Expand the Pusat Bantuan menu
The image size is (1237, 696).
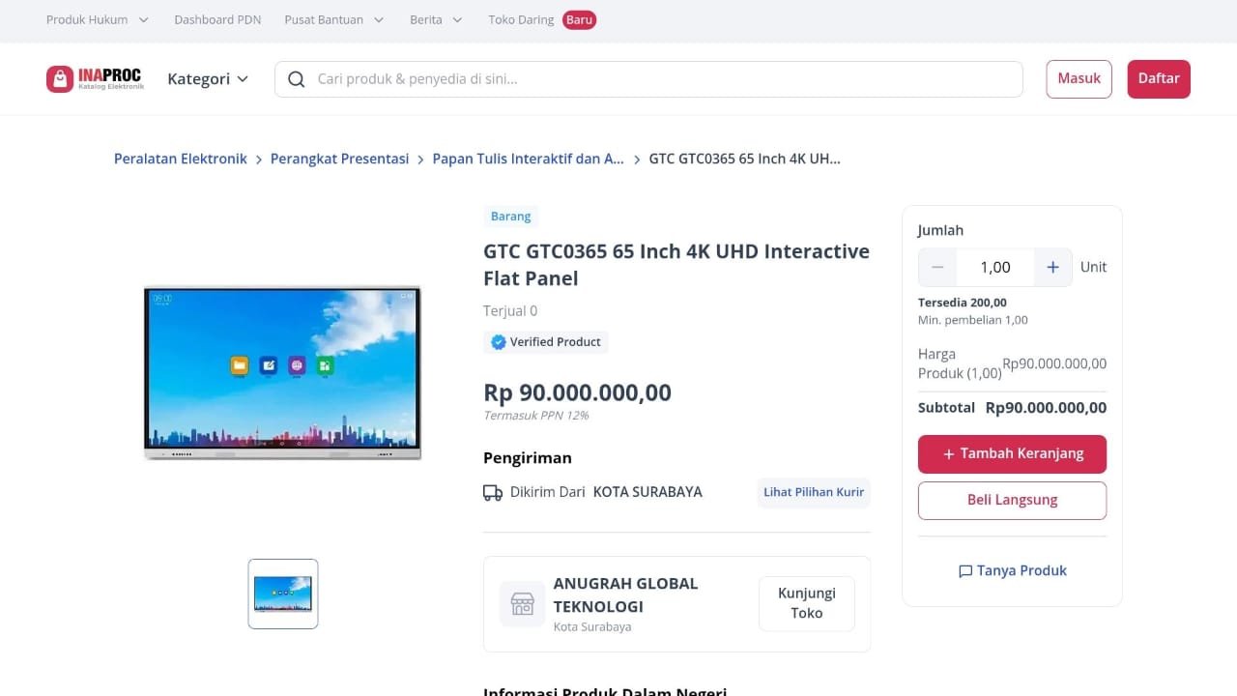(333, 19)
